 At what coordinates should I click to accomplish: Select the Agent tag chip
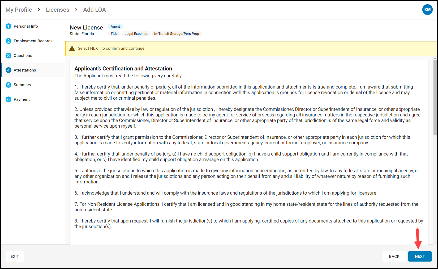coord(115,26)
